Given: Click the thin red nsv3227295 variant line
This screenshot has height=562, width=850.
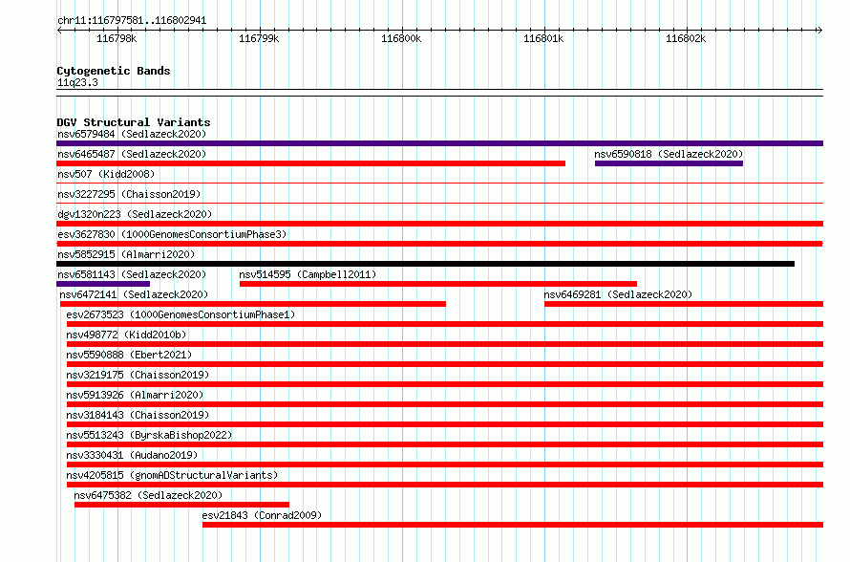Looking at the screenshot, I should point(439,204).
